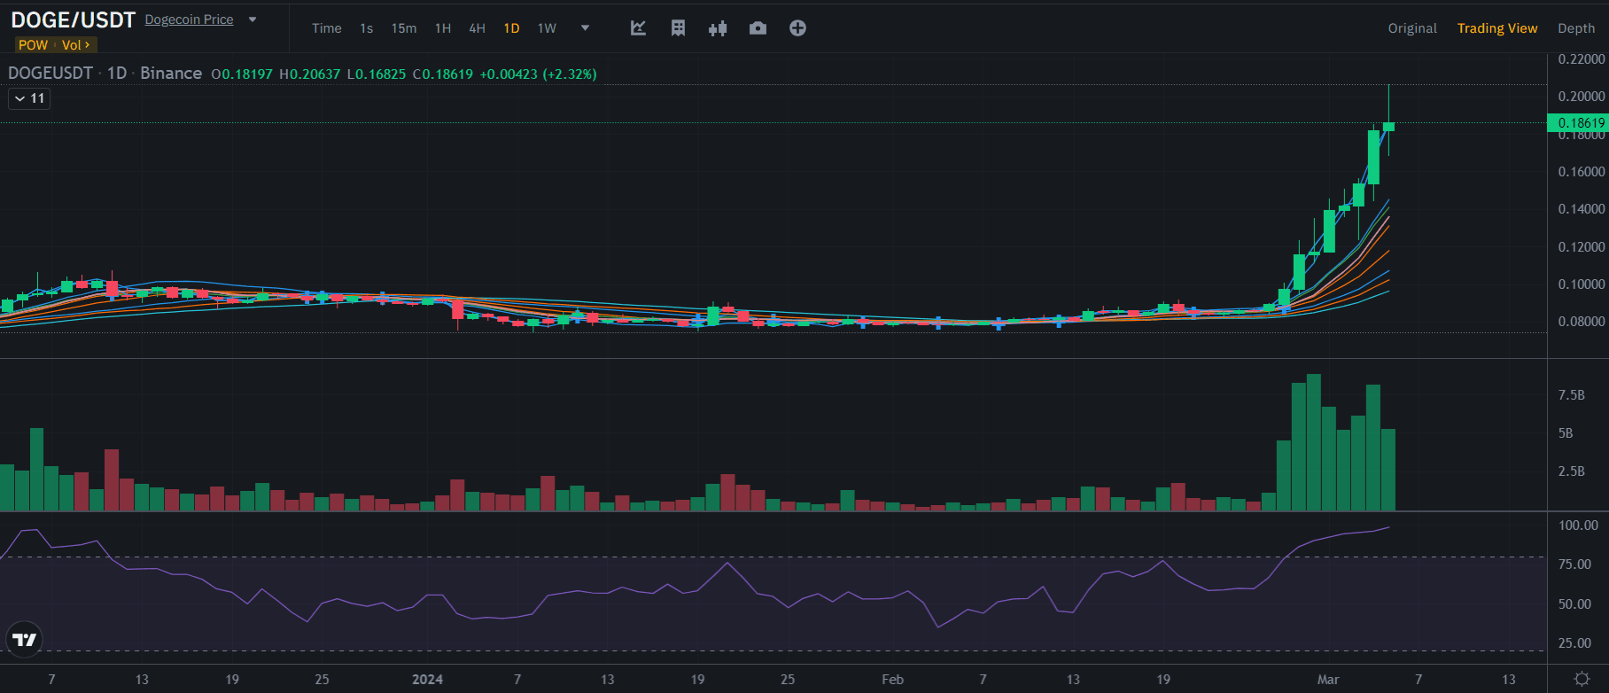Open chart settings gear at bottom right
This screenshot has height=693, width=1609.
(1582, 679)
